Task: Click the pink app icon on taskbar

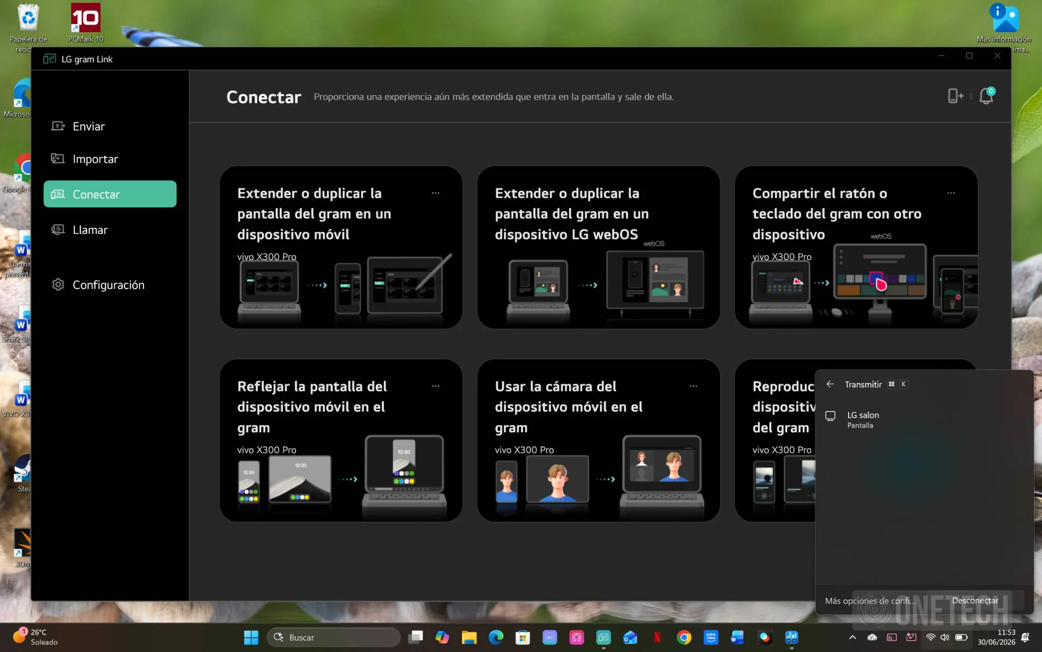Action: (577, 637)
